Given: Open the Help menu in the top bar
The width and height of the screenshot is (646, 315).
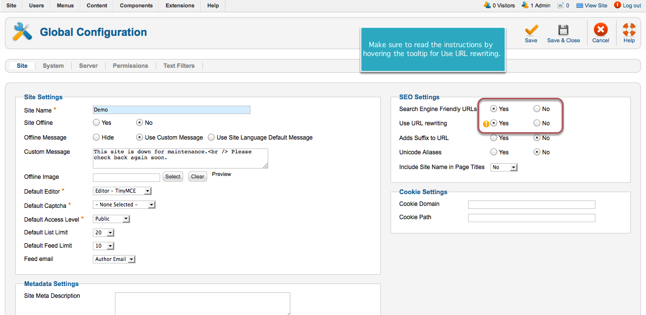Looking at the screenshot, I should click(213, 5).
